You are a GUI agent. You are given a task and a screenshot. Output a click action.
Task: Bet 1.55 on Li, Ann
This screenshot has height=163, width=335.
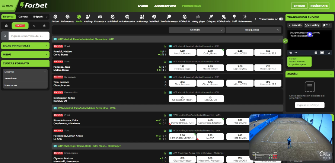coord(210,137)
